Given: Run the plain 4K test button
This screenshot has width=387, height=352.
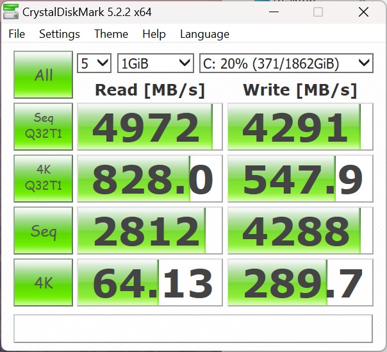Looking at the screenshot, I should coord(44,282).
